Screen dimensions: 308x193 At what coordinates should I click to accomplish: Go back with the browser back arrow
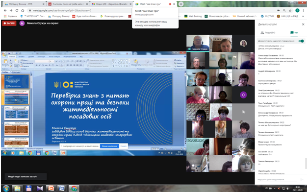click(x=5, y=10)
